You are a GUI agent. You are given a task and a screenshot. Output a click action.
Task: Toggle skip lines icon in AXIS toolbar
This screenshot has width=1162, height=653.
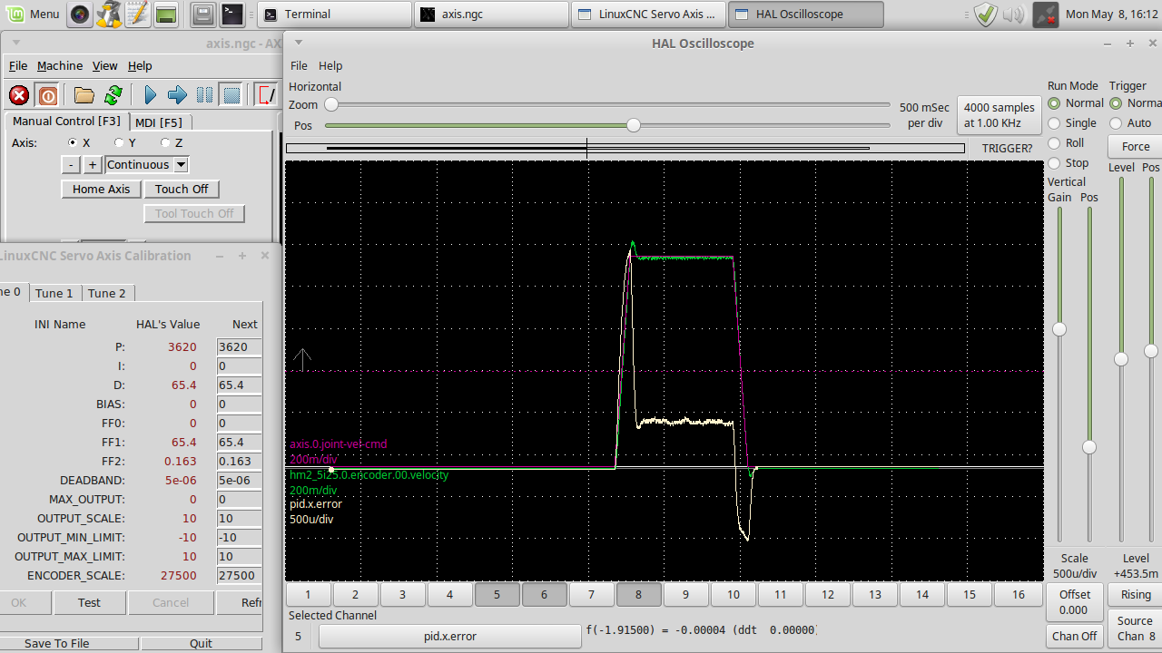click(x=267, y=95)
